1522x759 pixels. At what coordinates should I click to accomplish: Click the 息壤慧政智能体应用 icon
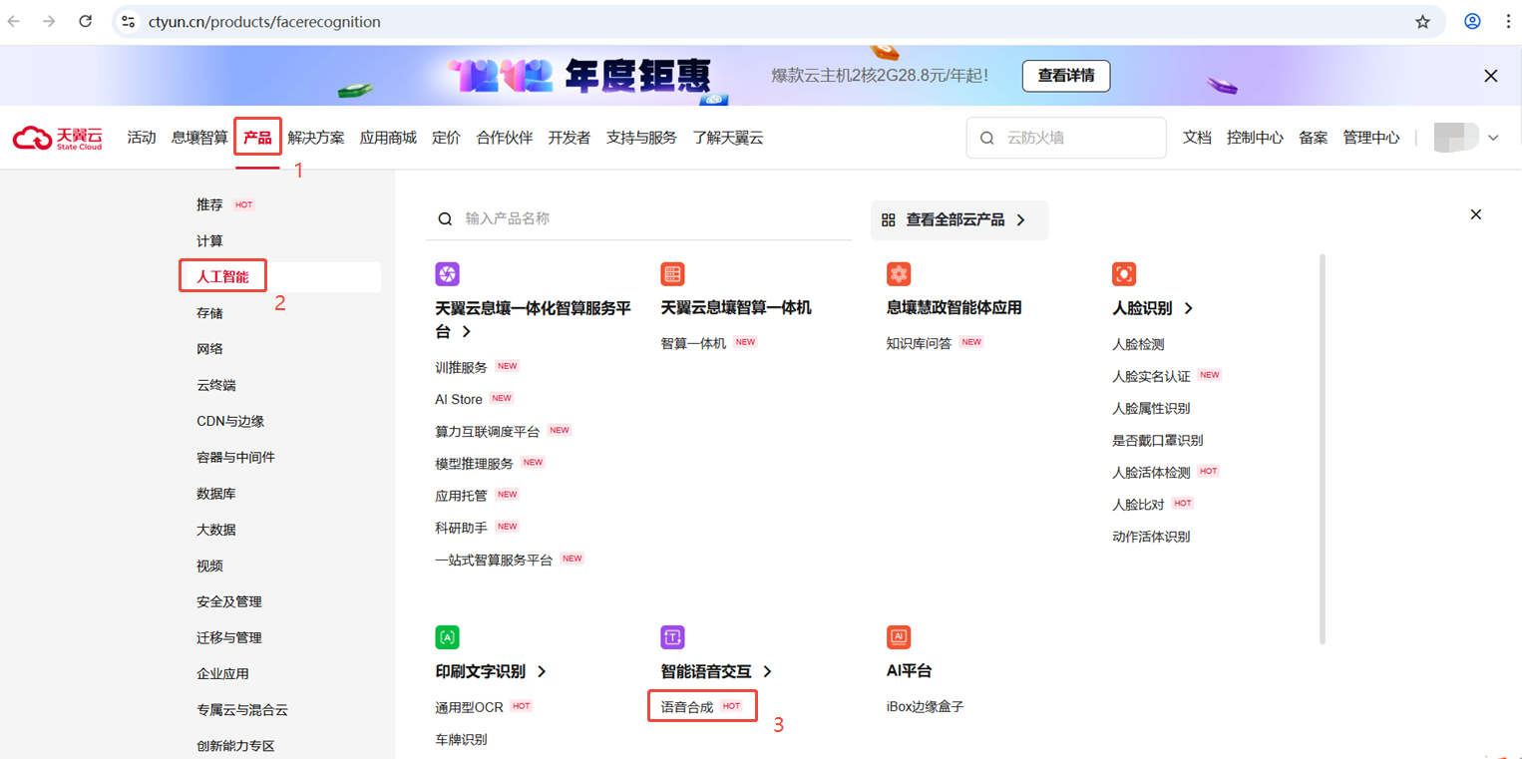point(897,273)
